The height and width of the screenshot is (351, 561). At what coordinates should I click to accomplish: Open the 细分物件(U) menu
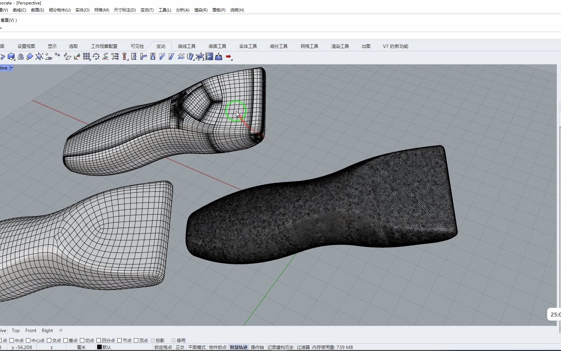pyautogui.click(x=60, y=10)
